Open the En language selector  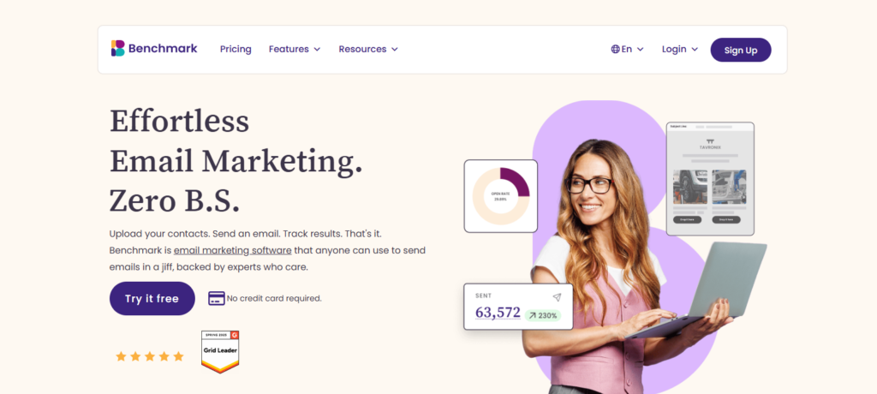[628, 50]
